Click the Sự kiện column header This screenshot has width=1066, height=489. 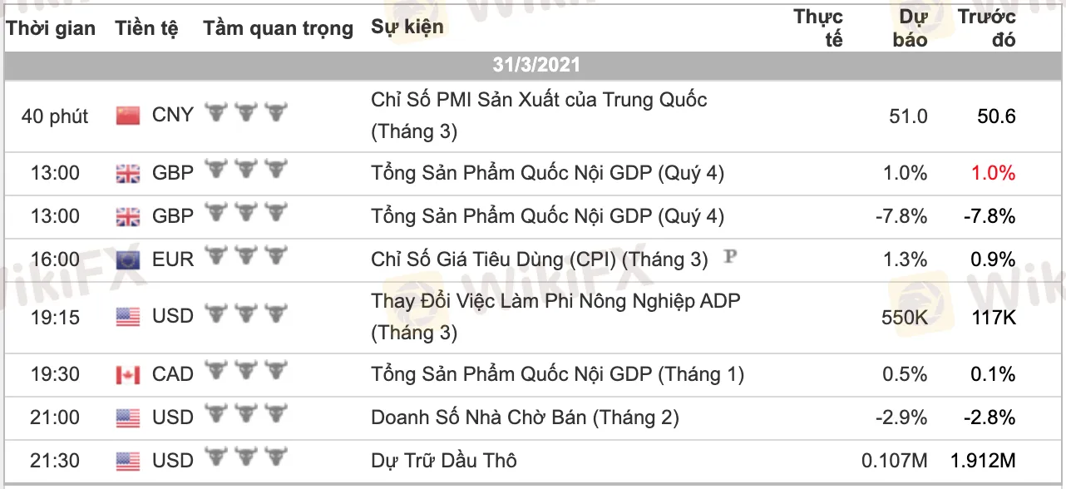pyautogui.click(x=407, y=27)
